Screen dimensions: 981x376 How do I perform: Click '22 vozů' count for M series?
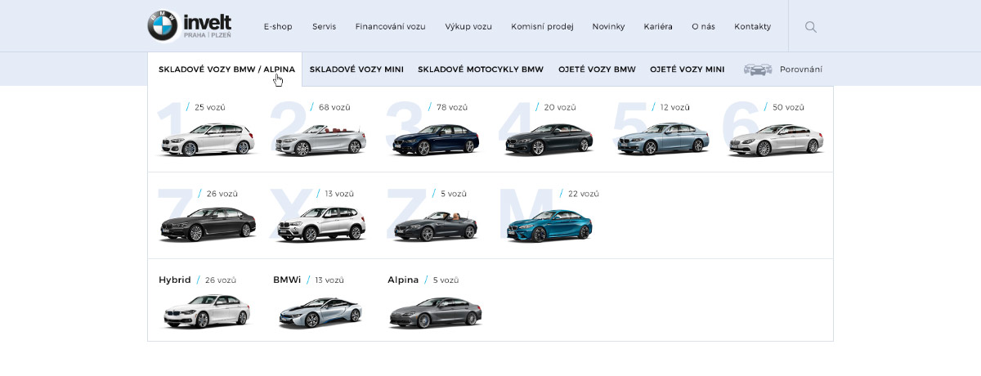584,194
